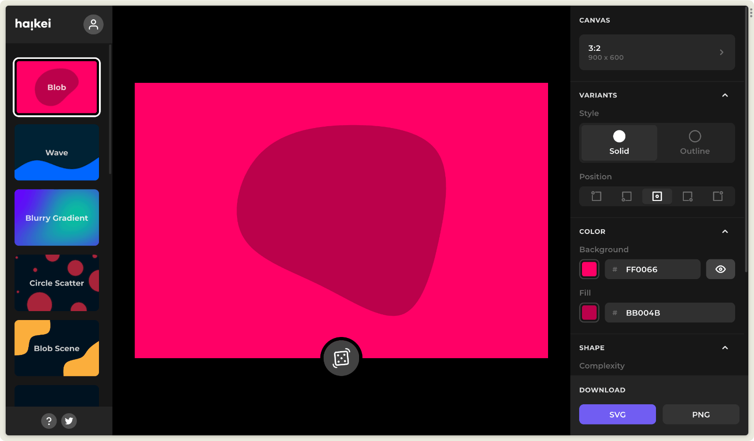Set blob position to bottom-right
The width and height of the screenshot is (754, 441).
[688, 196]
